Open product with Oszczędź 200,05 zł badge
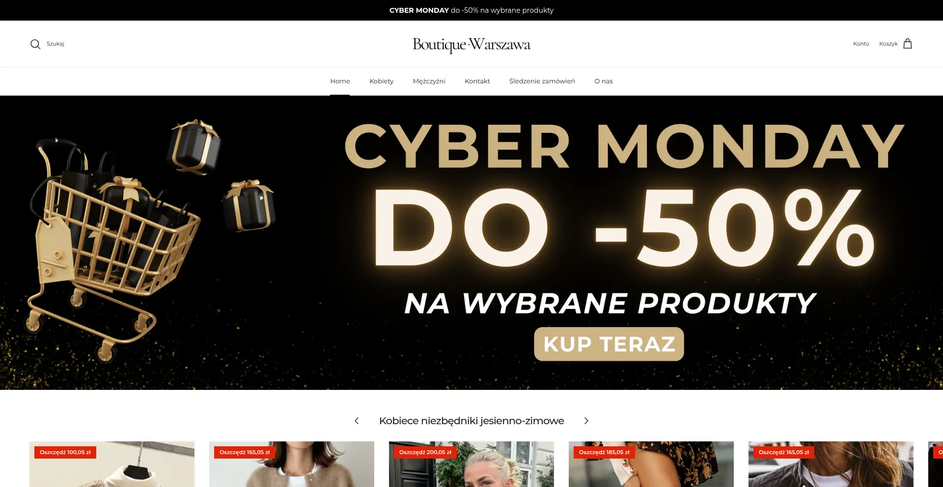 pos(471,464)
